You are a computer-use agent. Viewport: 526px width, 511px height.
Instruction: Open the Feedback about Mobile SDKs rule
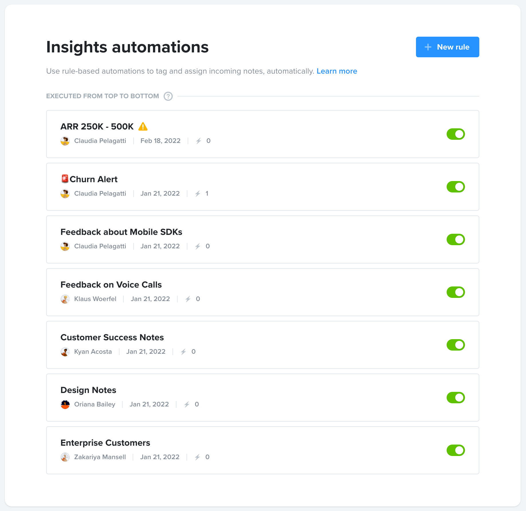263,239
